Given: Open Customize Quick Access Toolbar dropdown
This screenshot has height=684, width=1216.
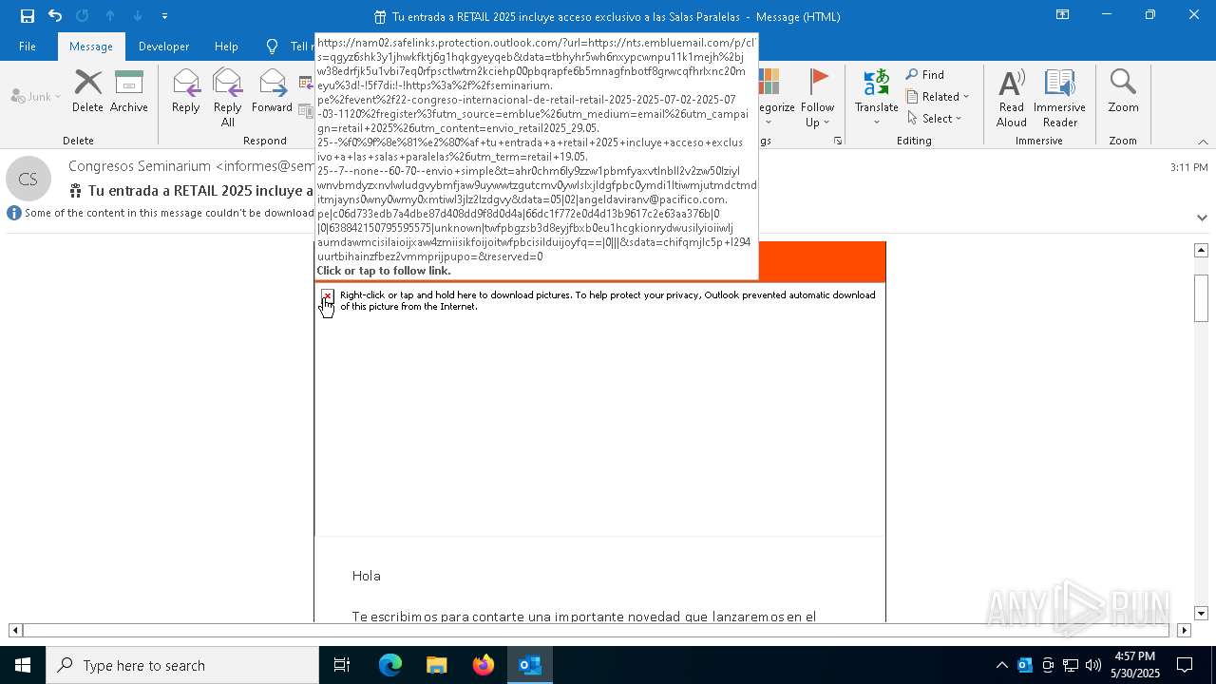Looking at the screenshot, I should pyautogui.click(x=164, y=16).
